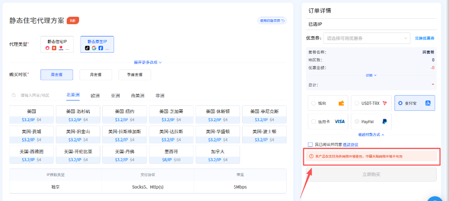Screen dimensions: 449x201
Task: Select the 美国-达拉斯 region card
Action: pyautogui.click(x=171, y=135)
